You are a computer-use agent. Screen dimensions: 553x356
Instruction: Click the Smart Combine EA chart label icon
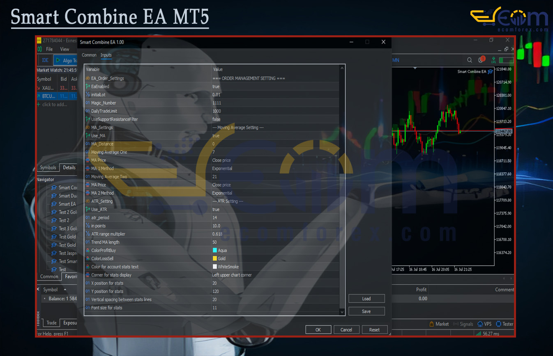click(490, 72)
